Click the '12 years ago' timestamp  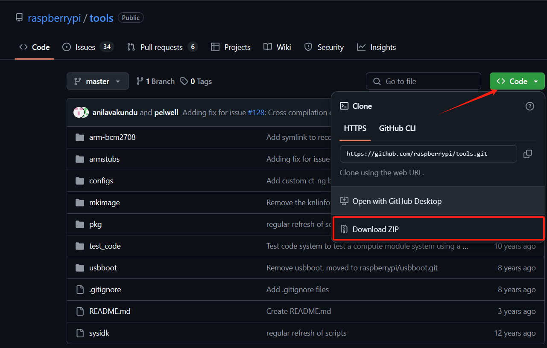coord(515,333)
